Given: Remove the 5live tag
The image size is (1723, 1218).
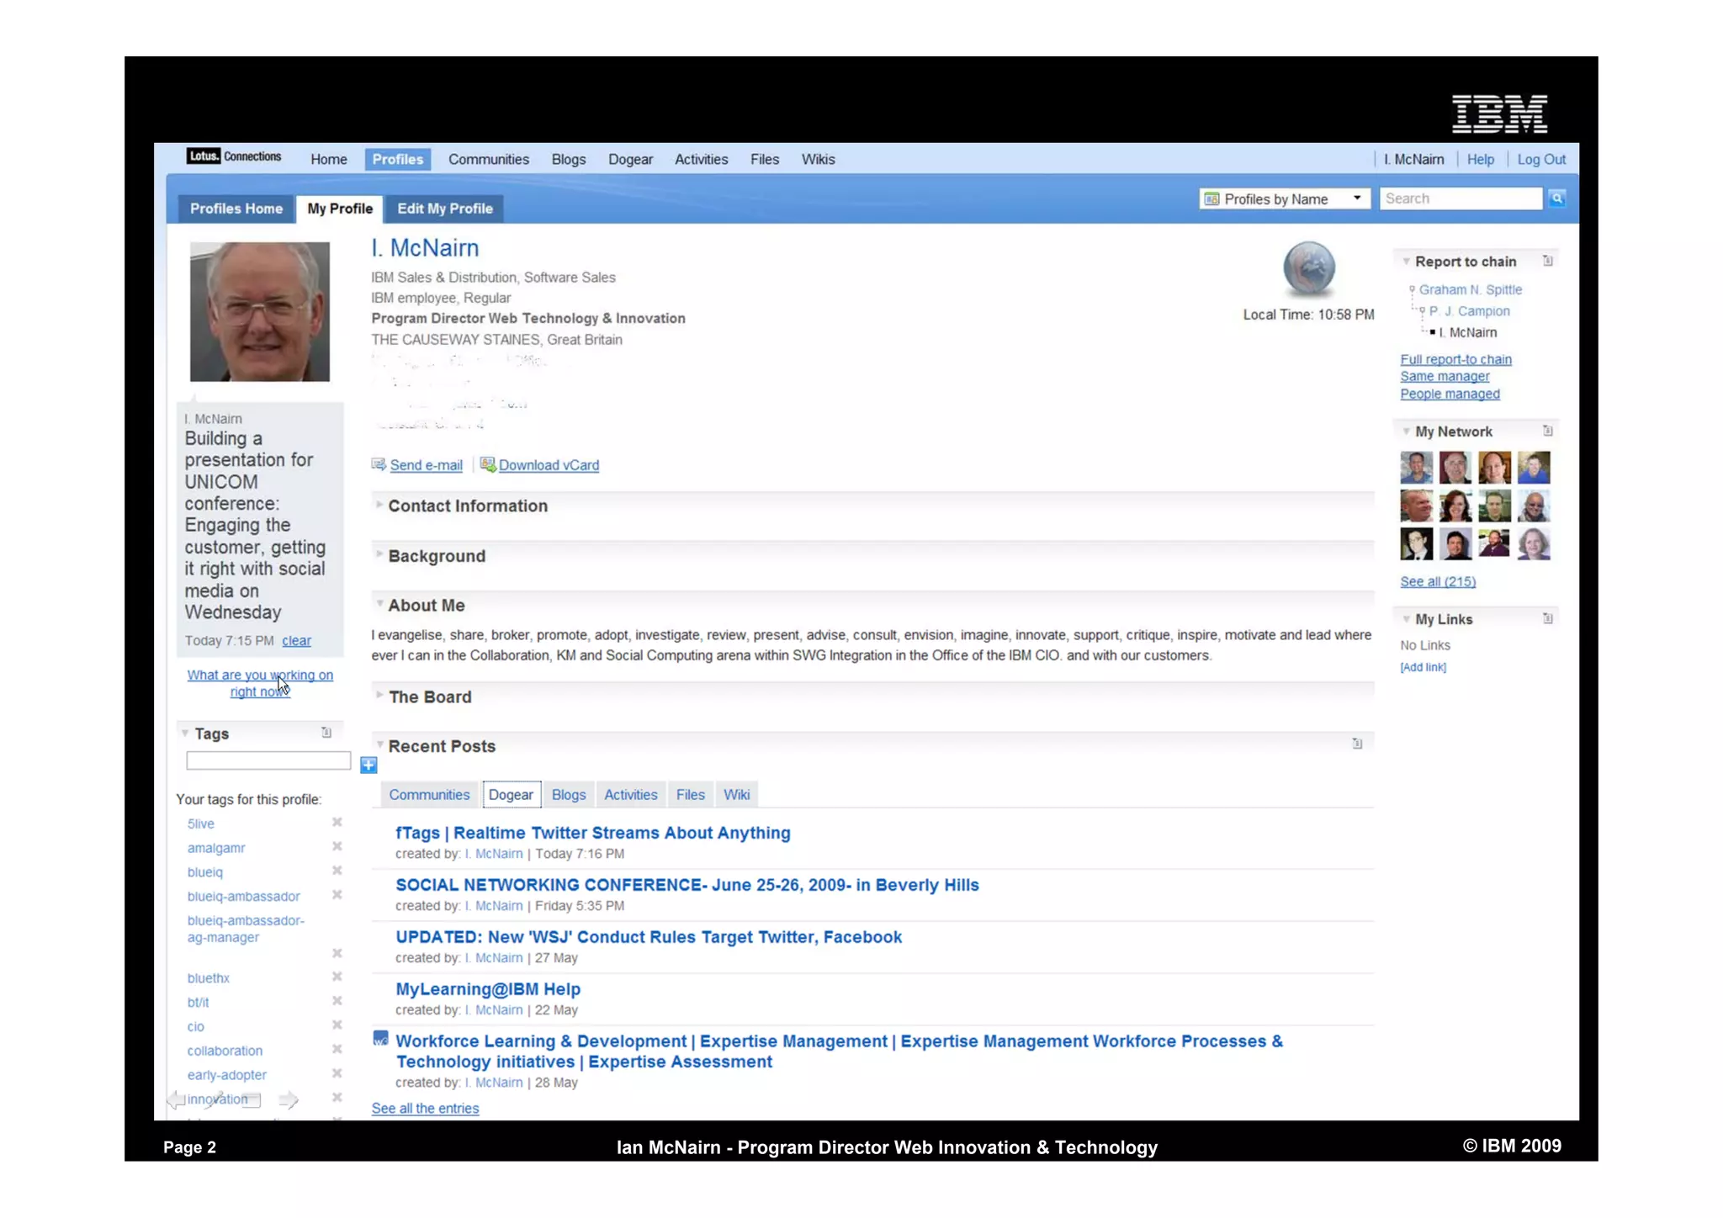Looking at the screenshot, I should pos(337,823).
